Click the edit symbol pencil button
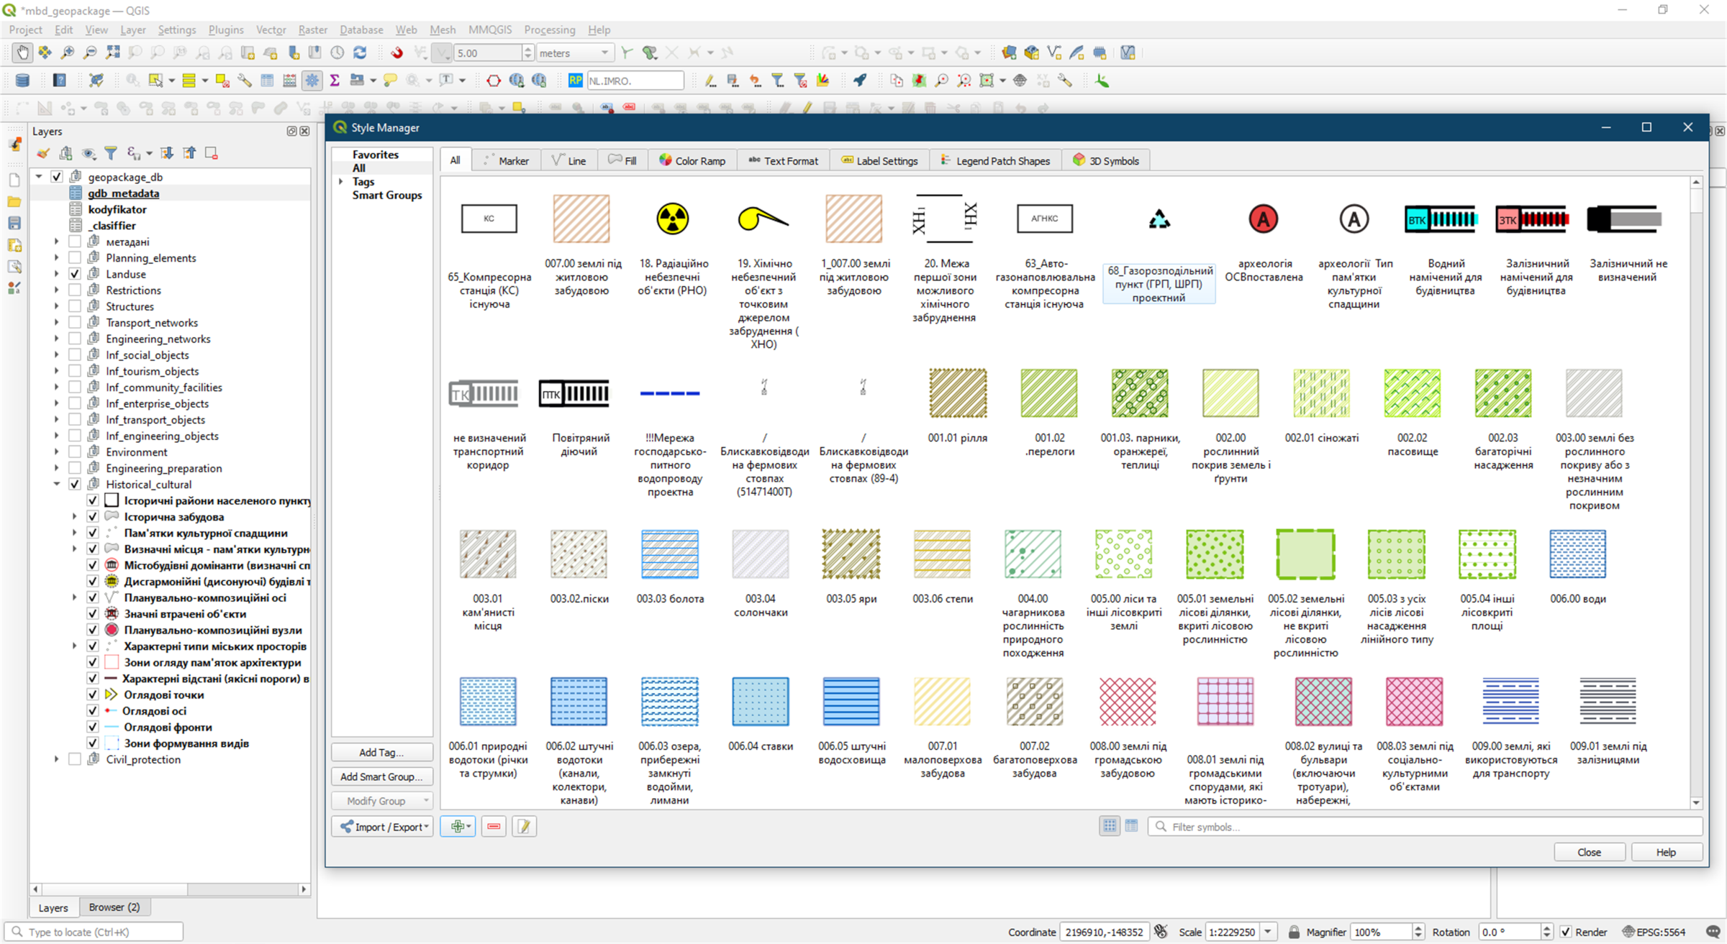Image resolution: width=1727 pixels, height=944 pixels. click(x=524, y=826)
